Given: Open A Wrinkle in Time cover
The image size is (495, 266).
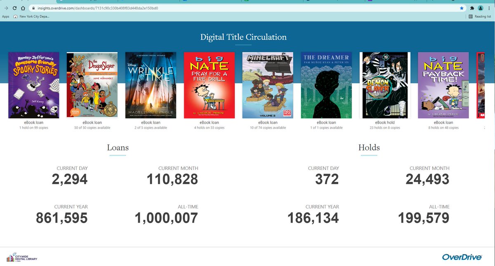Looking at the screenshot, I should tap(151, 85).
